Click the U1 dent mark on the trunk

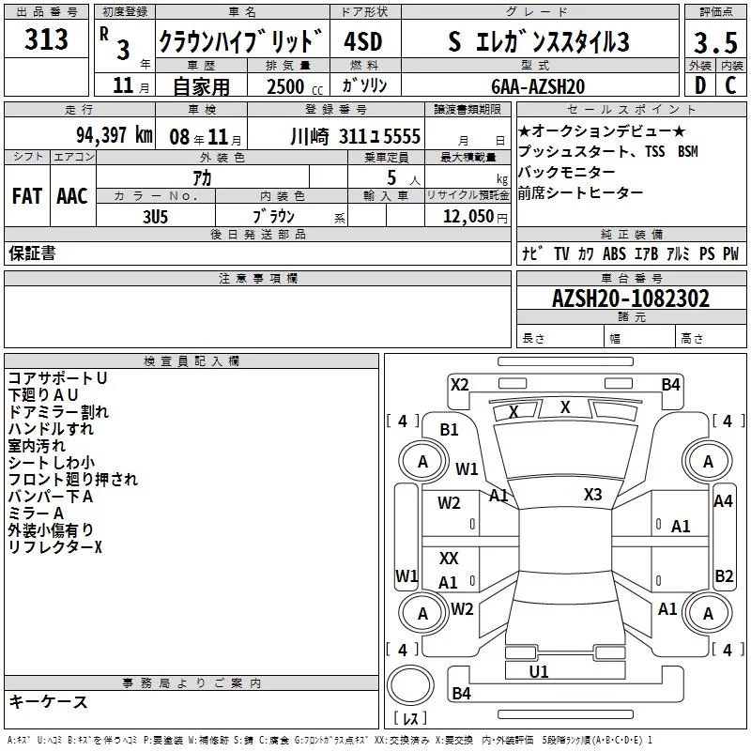click(x=539, y=671)
